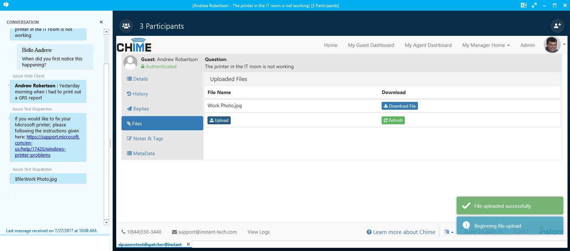This screenshot has height=251, width=570.
Task: Click the File Name column header
Action: (219, 92)
